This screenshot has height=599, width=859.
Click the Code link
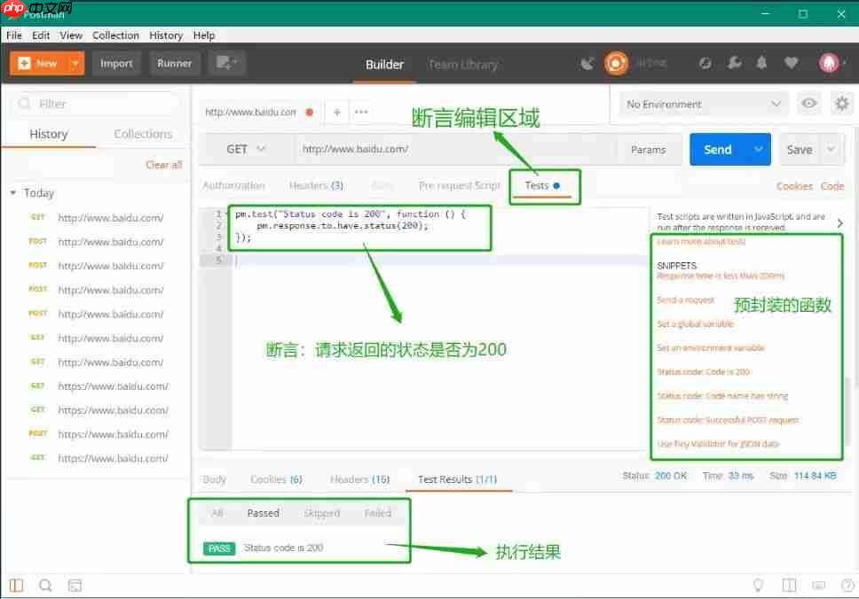click(832, 186)
